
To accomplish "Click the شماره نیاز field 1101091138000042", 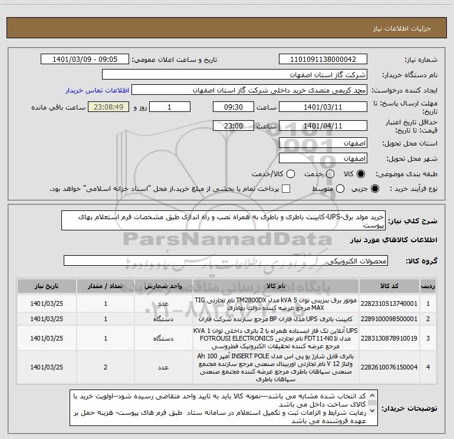I will click(323, 60).
